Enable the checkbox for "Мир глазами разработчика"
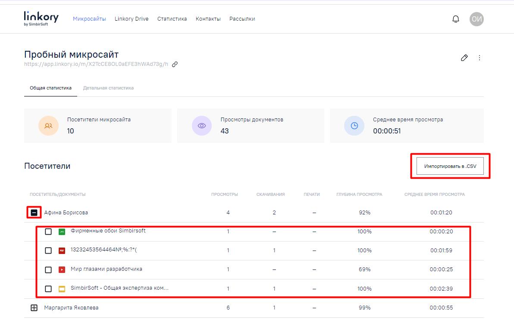The image size is (514, 319). click(x=48, y=269)
